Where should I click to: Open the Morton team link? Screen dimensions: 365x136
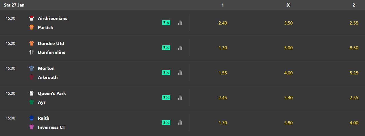point(46,68)
